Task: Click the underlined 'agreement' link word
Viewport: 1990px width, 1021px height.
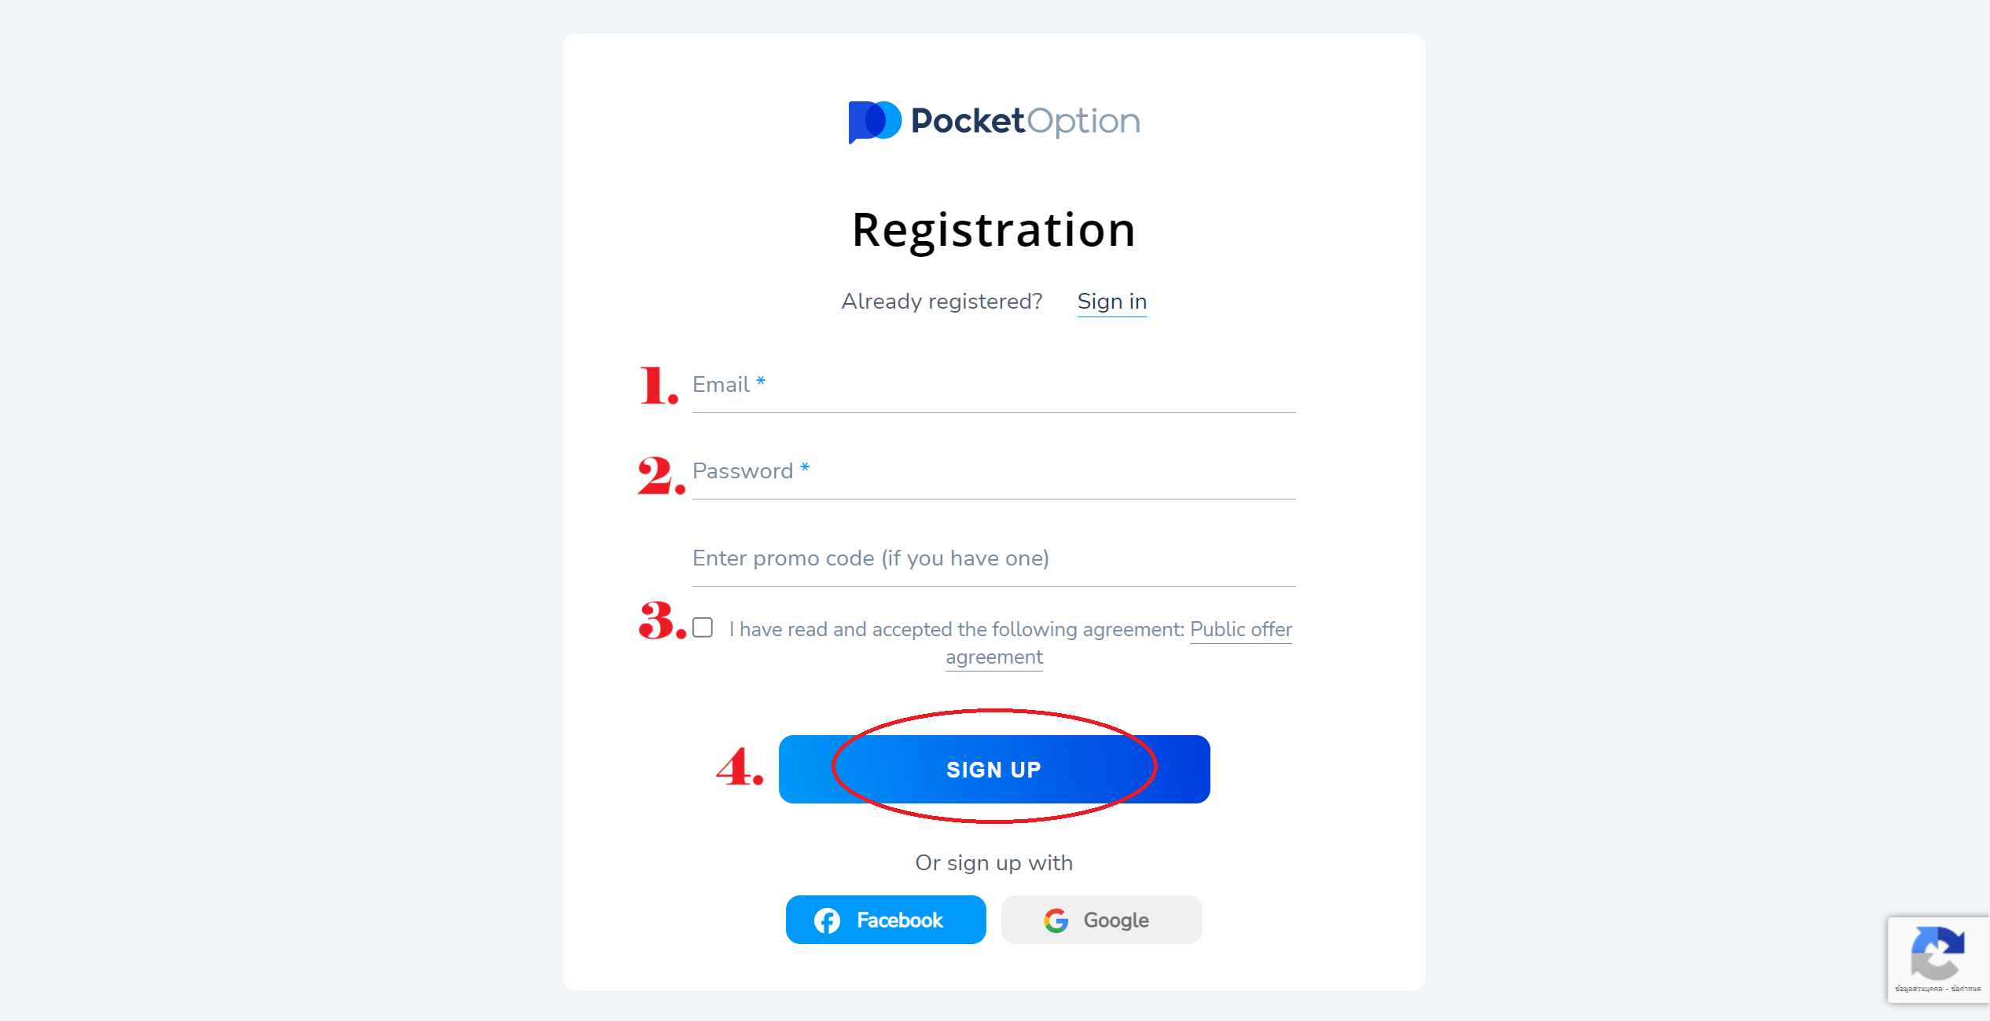Action: (994, 657)
